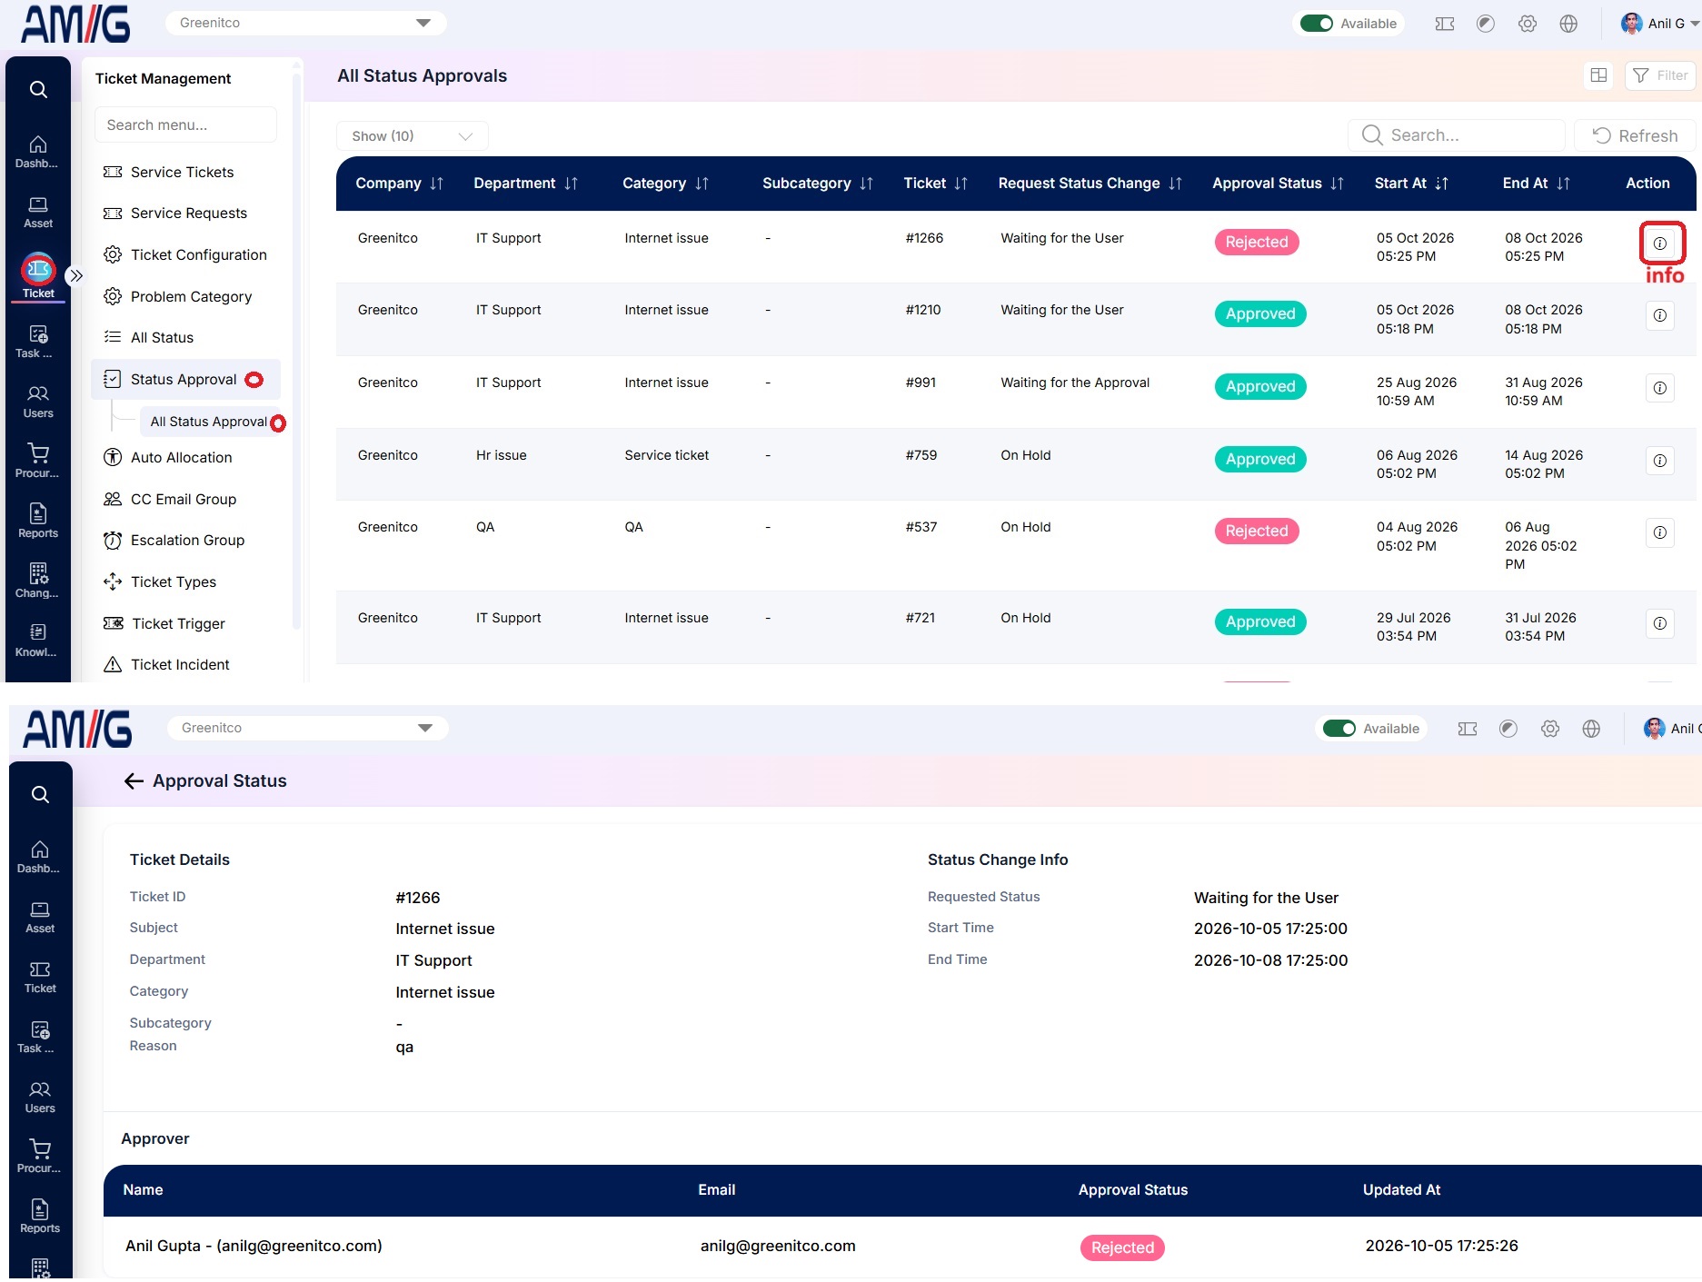Screen dimensions: 1702x1282
Task: Open info for ticket #1266 row
Action: pos(1659,243)
